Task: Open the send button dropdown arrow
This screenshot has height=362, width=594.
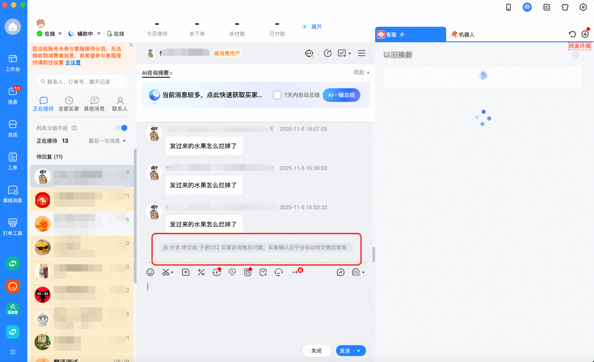Action: (x=359, y=351)
